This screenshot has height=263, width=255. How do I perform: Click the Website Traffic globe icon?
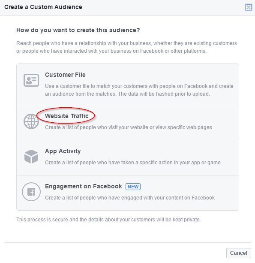pos(31,121)
